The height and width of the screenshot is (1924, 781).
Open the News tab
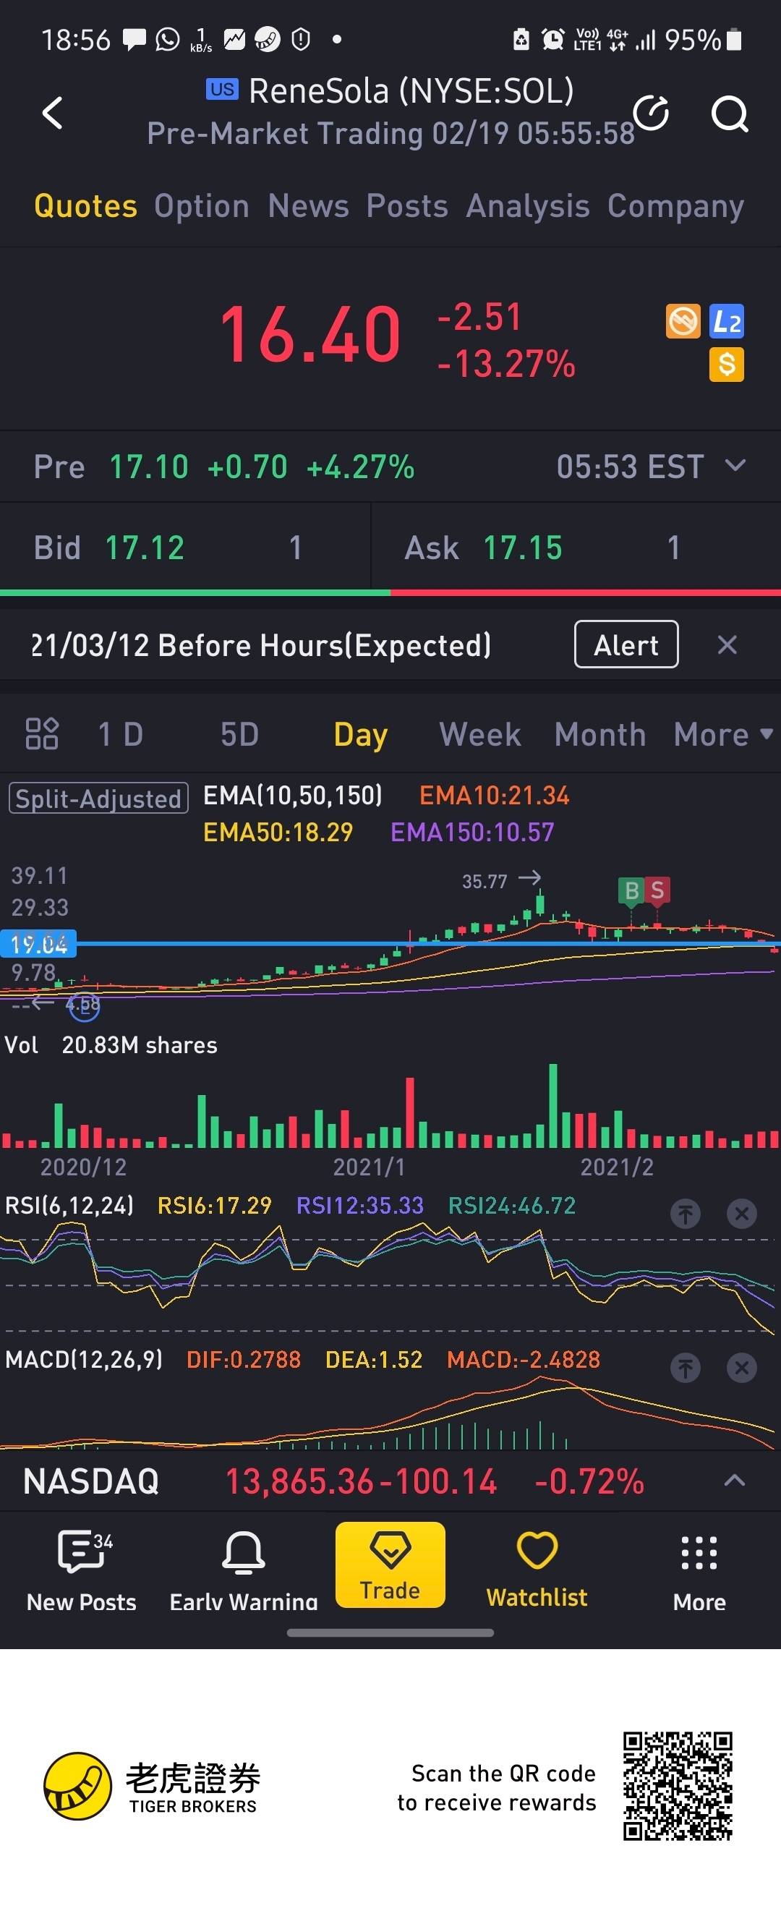[308, 206]
